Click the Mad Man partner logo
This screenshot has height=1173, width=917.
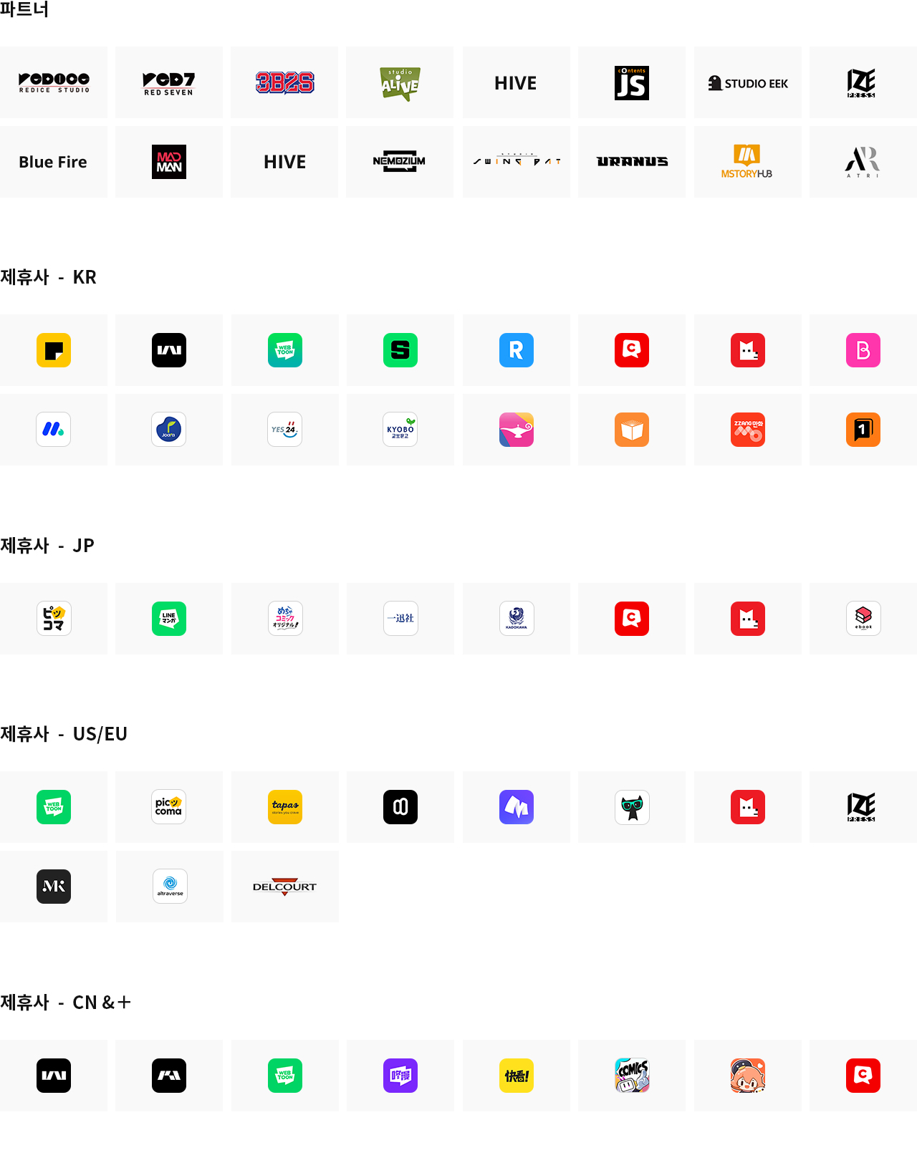(x=169, y=162)
